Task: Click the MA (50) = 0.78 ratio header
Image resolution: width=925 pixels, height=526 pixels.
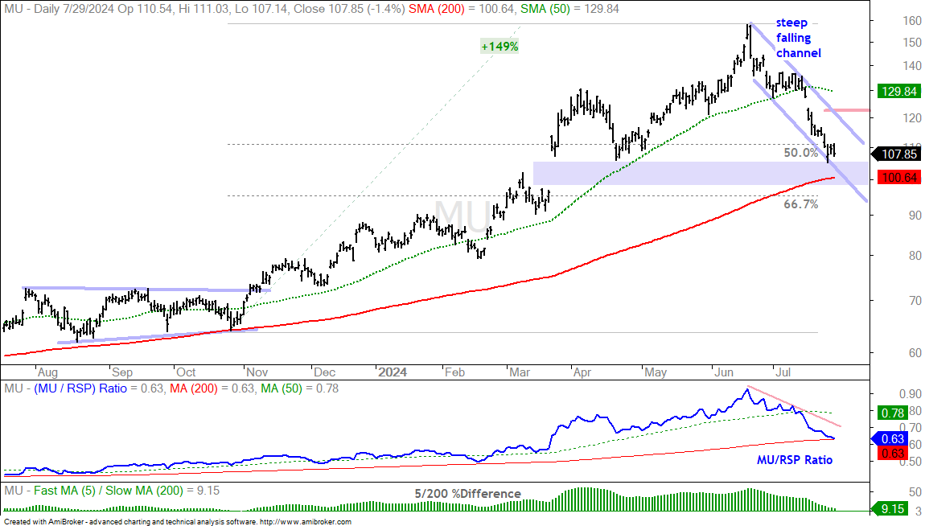Action: click(x=300, y=388)
